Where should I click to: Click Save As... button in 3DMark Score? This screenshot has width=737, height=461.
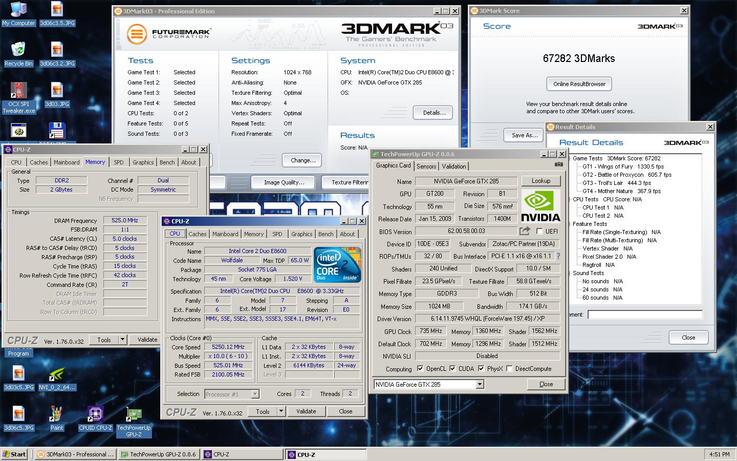coord(525,135)
